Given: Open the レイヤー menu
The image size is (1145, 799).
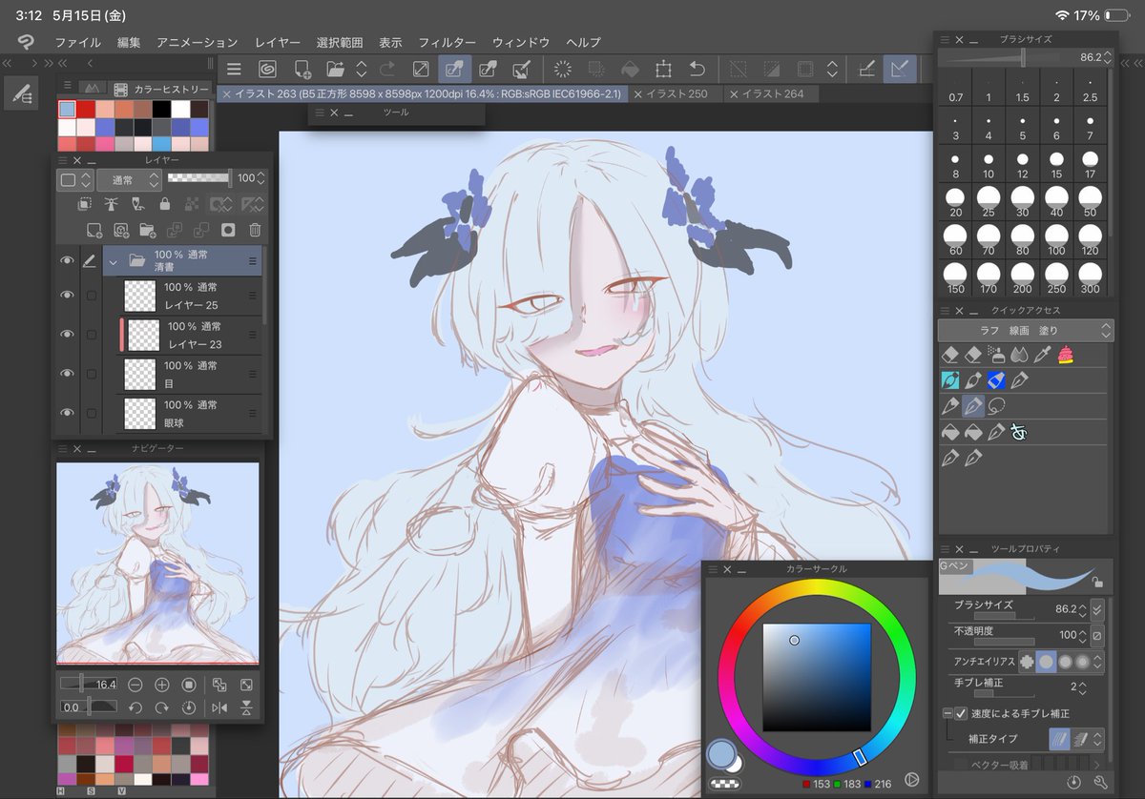Looking at the screenshot, I should (x=278, y=42).
